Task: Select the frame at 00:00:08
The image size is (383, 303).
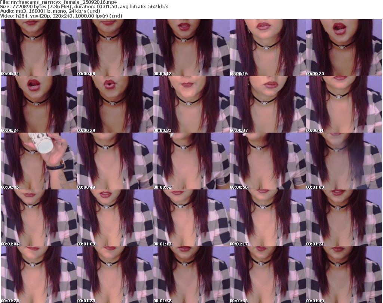Action: click(x=115, y=47)
